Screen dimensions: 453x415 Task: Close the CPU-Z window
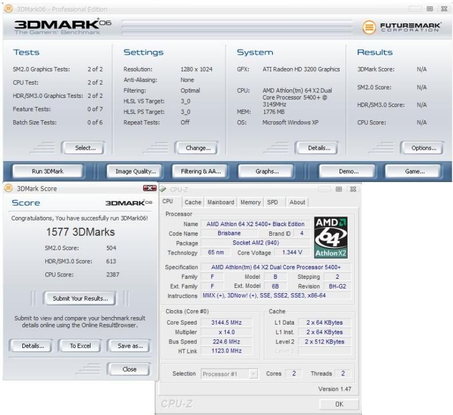click(x=353, y=189)
